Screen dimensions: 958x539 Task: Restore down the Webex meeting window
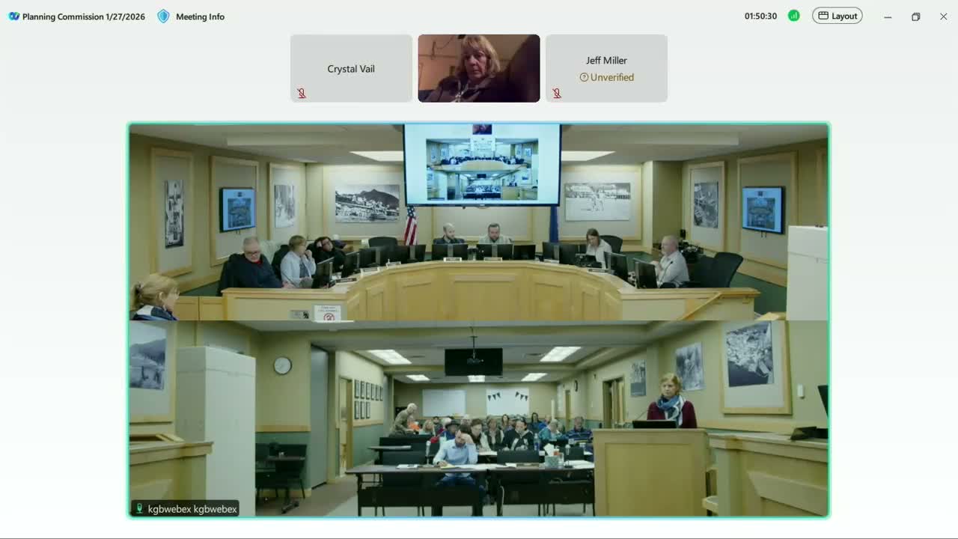(915, 16)
